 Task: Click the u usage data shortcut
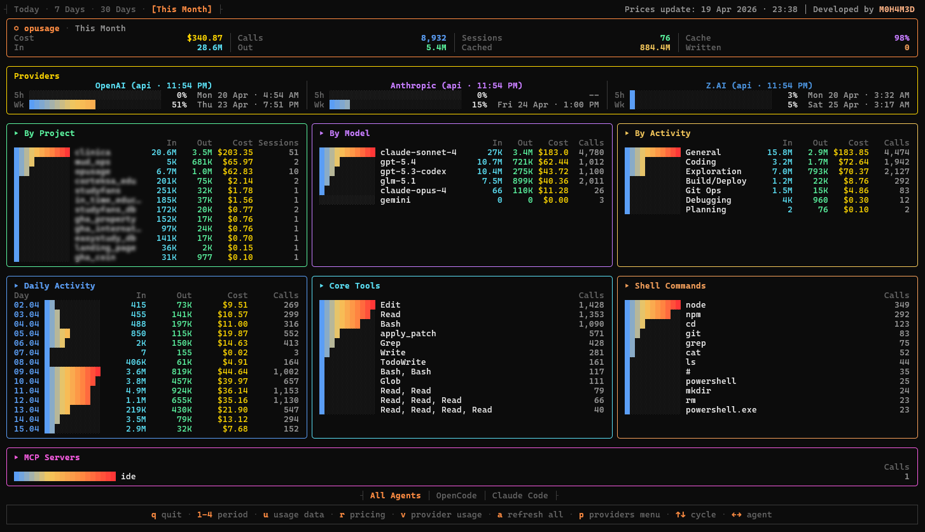pos(293,515)
